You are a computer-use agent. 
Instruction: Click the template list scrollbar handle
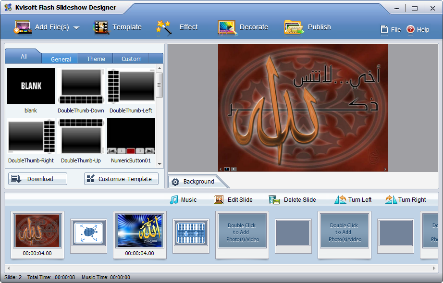pyautogui.click(x=160, y=85)
